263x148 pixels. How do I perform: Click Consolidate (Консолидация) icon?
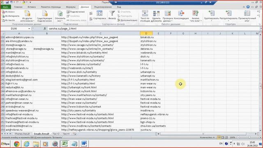point(181,13)
